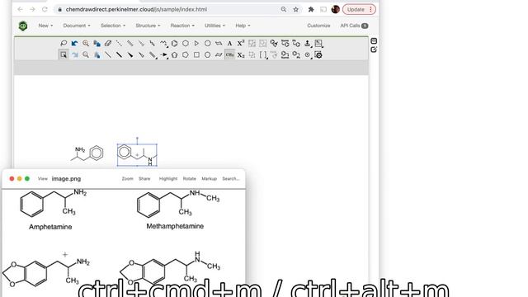528x297 pixels.
Task: Click the Zoom Out magnifier
Action: pyautogui.click(x=86, y=54)
